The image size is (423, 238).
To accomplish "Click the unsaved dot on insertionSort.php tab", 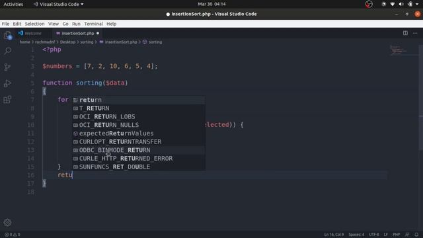I will [98, 33].
